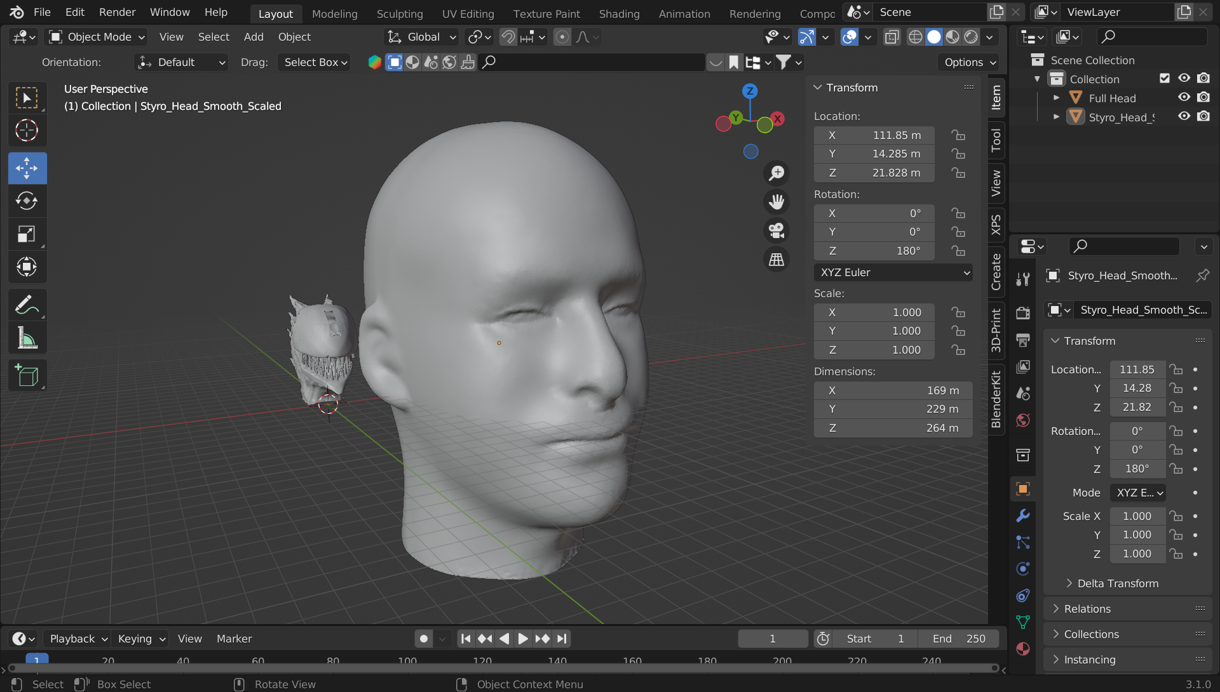Select the Move tool in toolbar
The height and width of the screenshot is (692, 1220).
(x=27, y=168)
